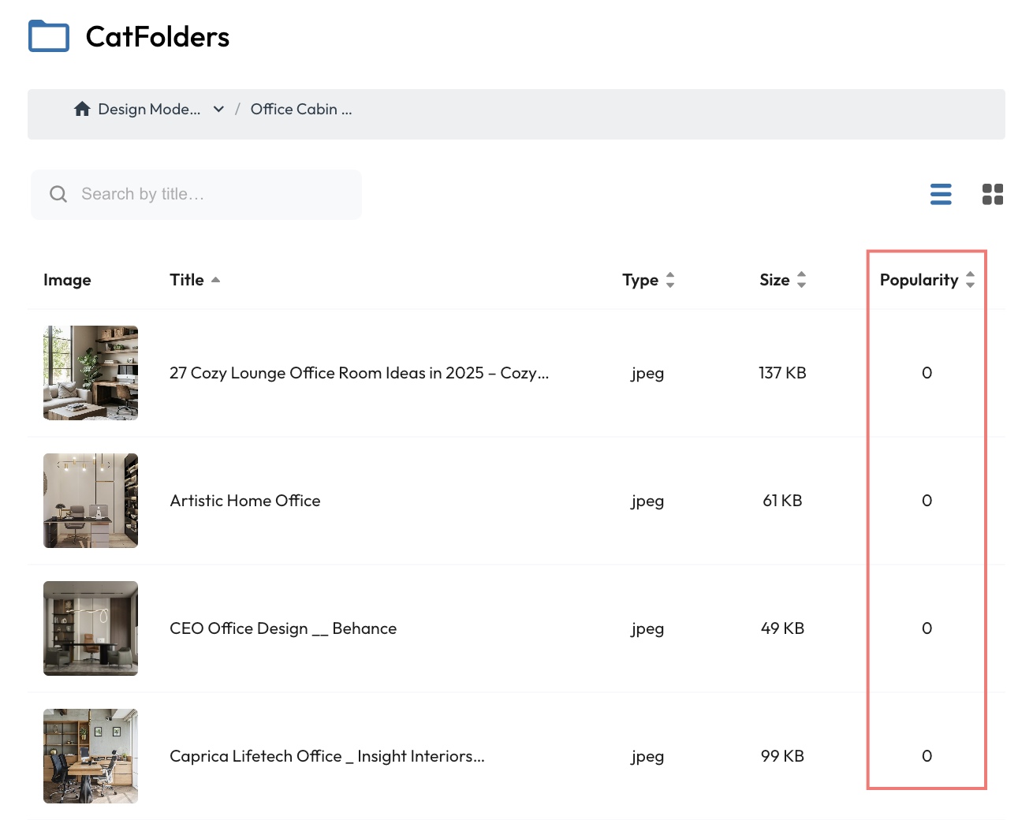The height and width of the screenshot is (820, 1033).
Task: Click the 99 KB size value
Action: (x=782, y=756)
